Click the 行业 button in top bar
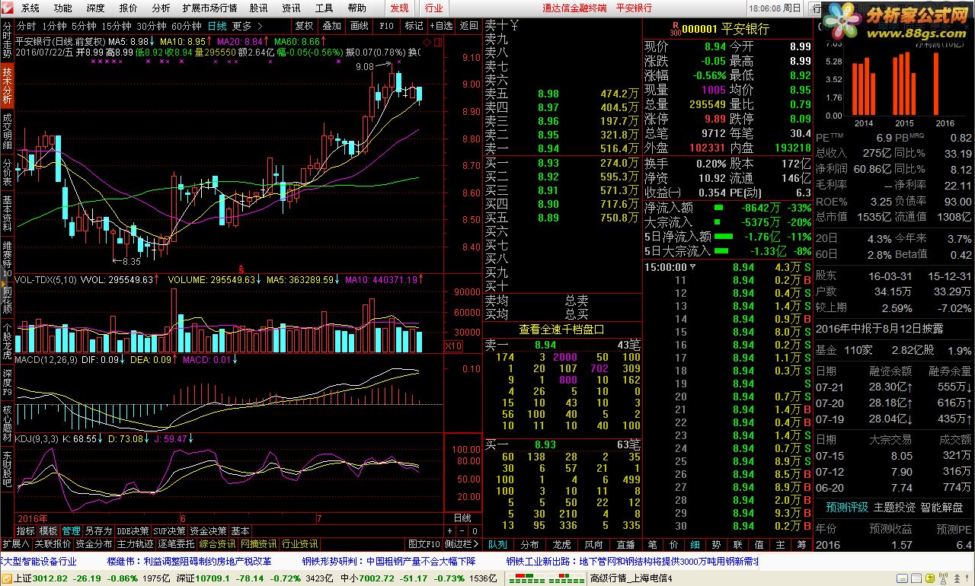This screenshot has width=975, height=586. click(433, 8)
